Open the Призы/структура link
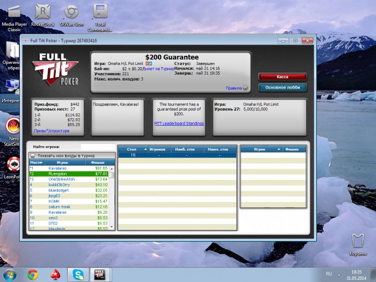Screen dimensions: 376x282 point(52,131)
